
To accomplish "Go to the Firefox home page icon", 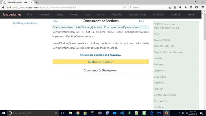I will pos(185,7).
